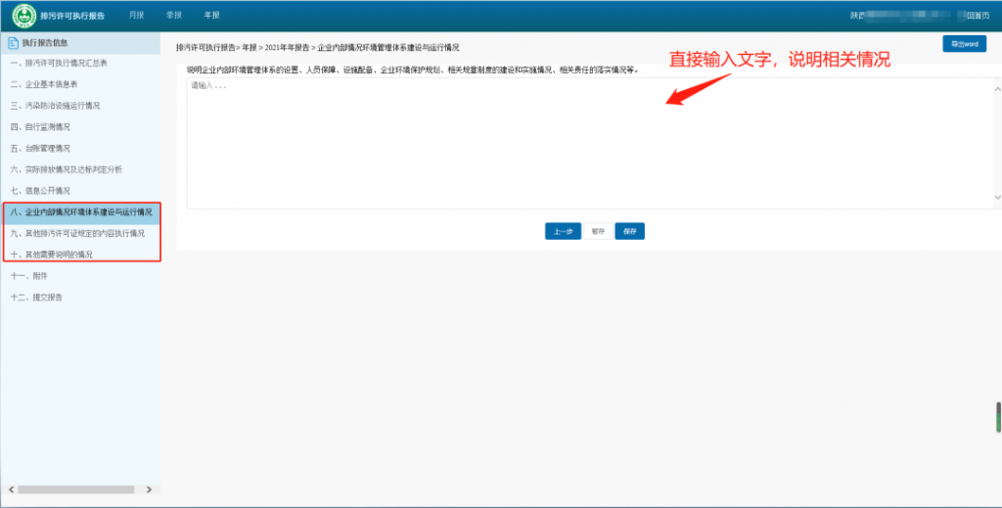Image resolution: width=1002 pixels, height=508 pixels.
Task: Click the blue 保存 save button
Action: 629,232
